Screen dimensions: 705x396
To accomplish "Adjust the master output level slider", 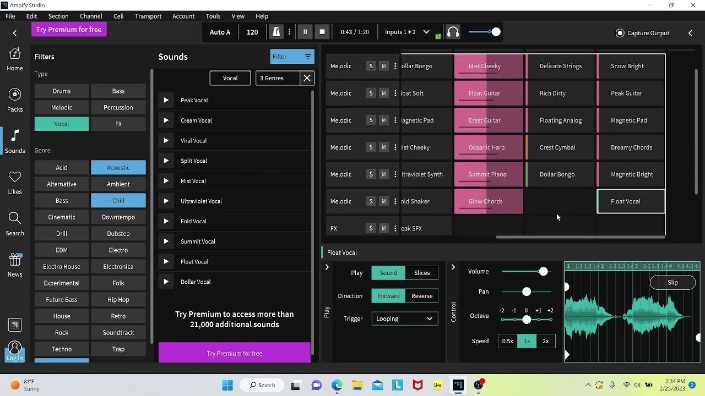I will (496, 32).
